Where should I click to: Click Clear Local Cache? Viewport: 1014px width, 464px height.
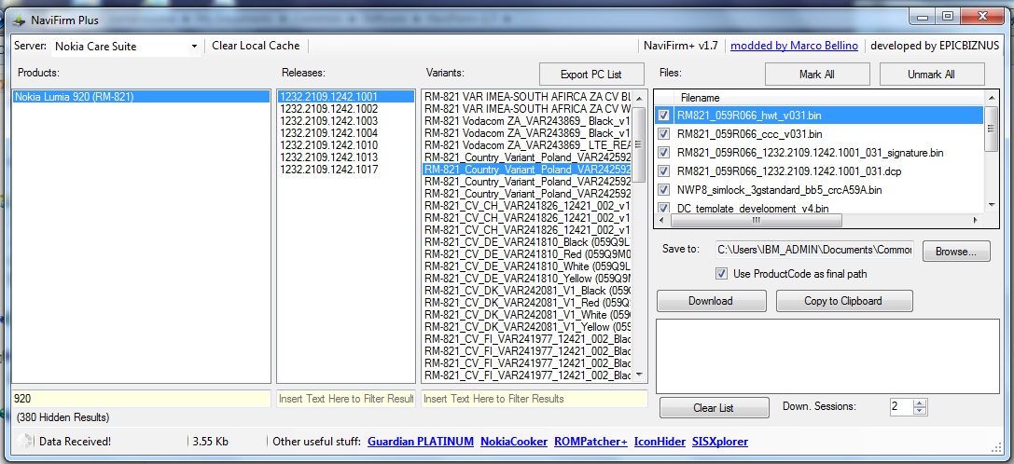click(x=256, y=46)
